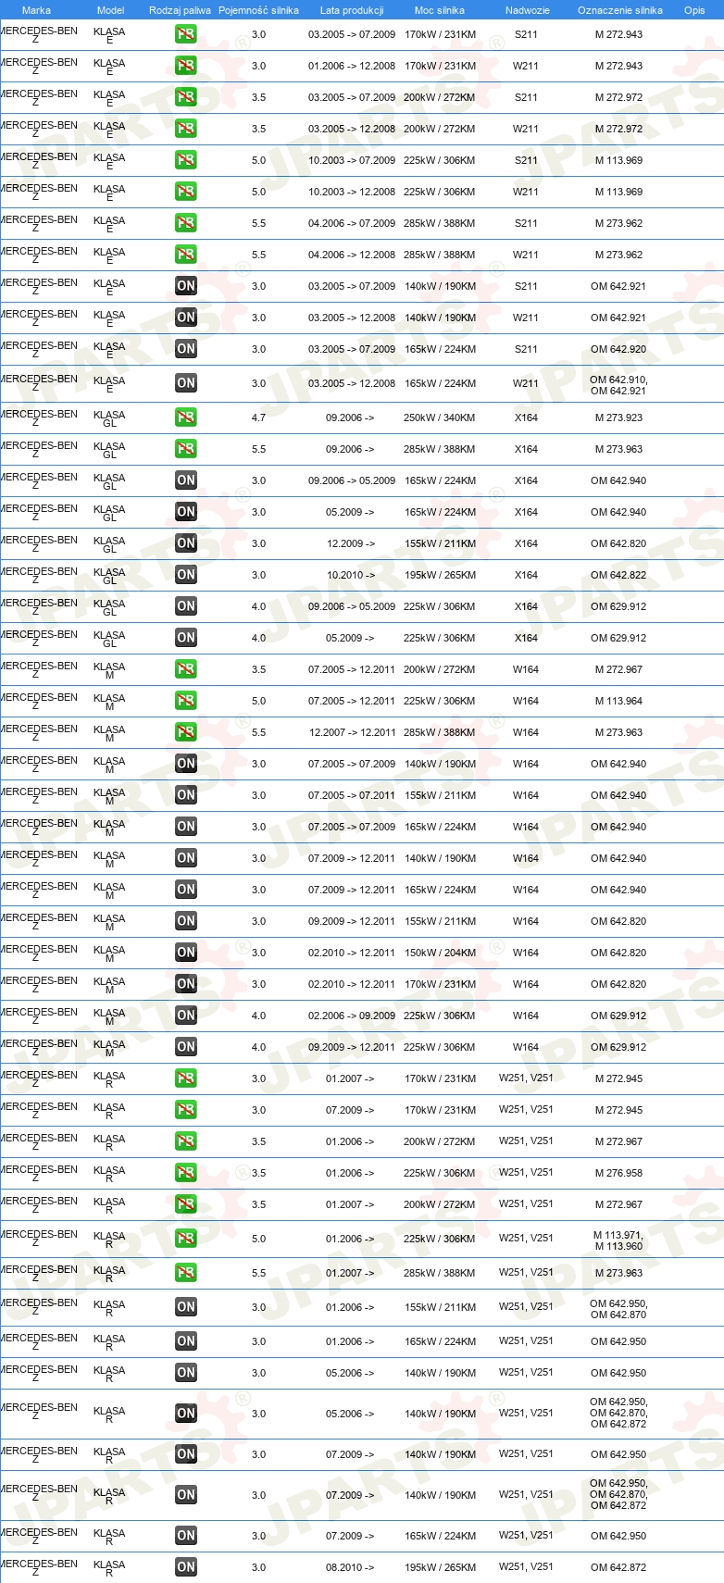Click petrol icon for M 113.971, M 113.960 row
This screenshot has height=1583, width=724.
pyautogui.click(x=186, y=1239)
